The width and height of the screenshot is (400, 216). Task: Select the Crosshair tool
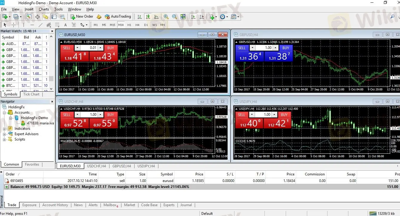(13, 25)
